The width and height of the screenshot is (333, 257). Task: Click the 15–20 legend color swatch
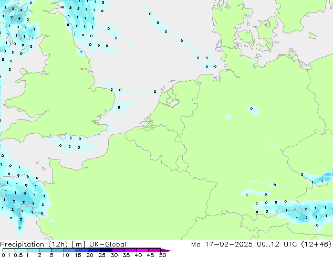pos(82,250)
